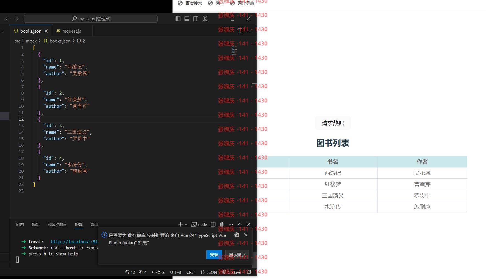Viewport: 486px width, 279px height.
Task: Open the 输出 panel tab
Action: click(36, 224)
